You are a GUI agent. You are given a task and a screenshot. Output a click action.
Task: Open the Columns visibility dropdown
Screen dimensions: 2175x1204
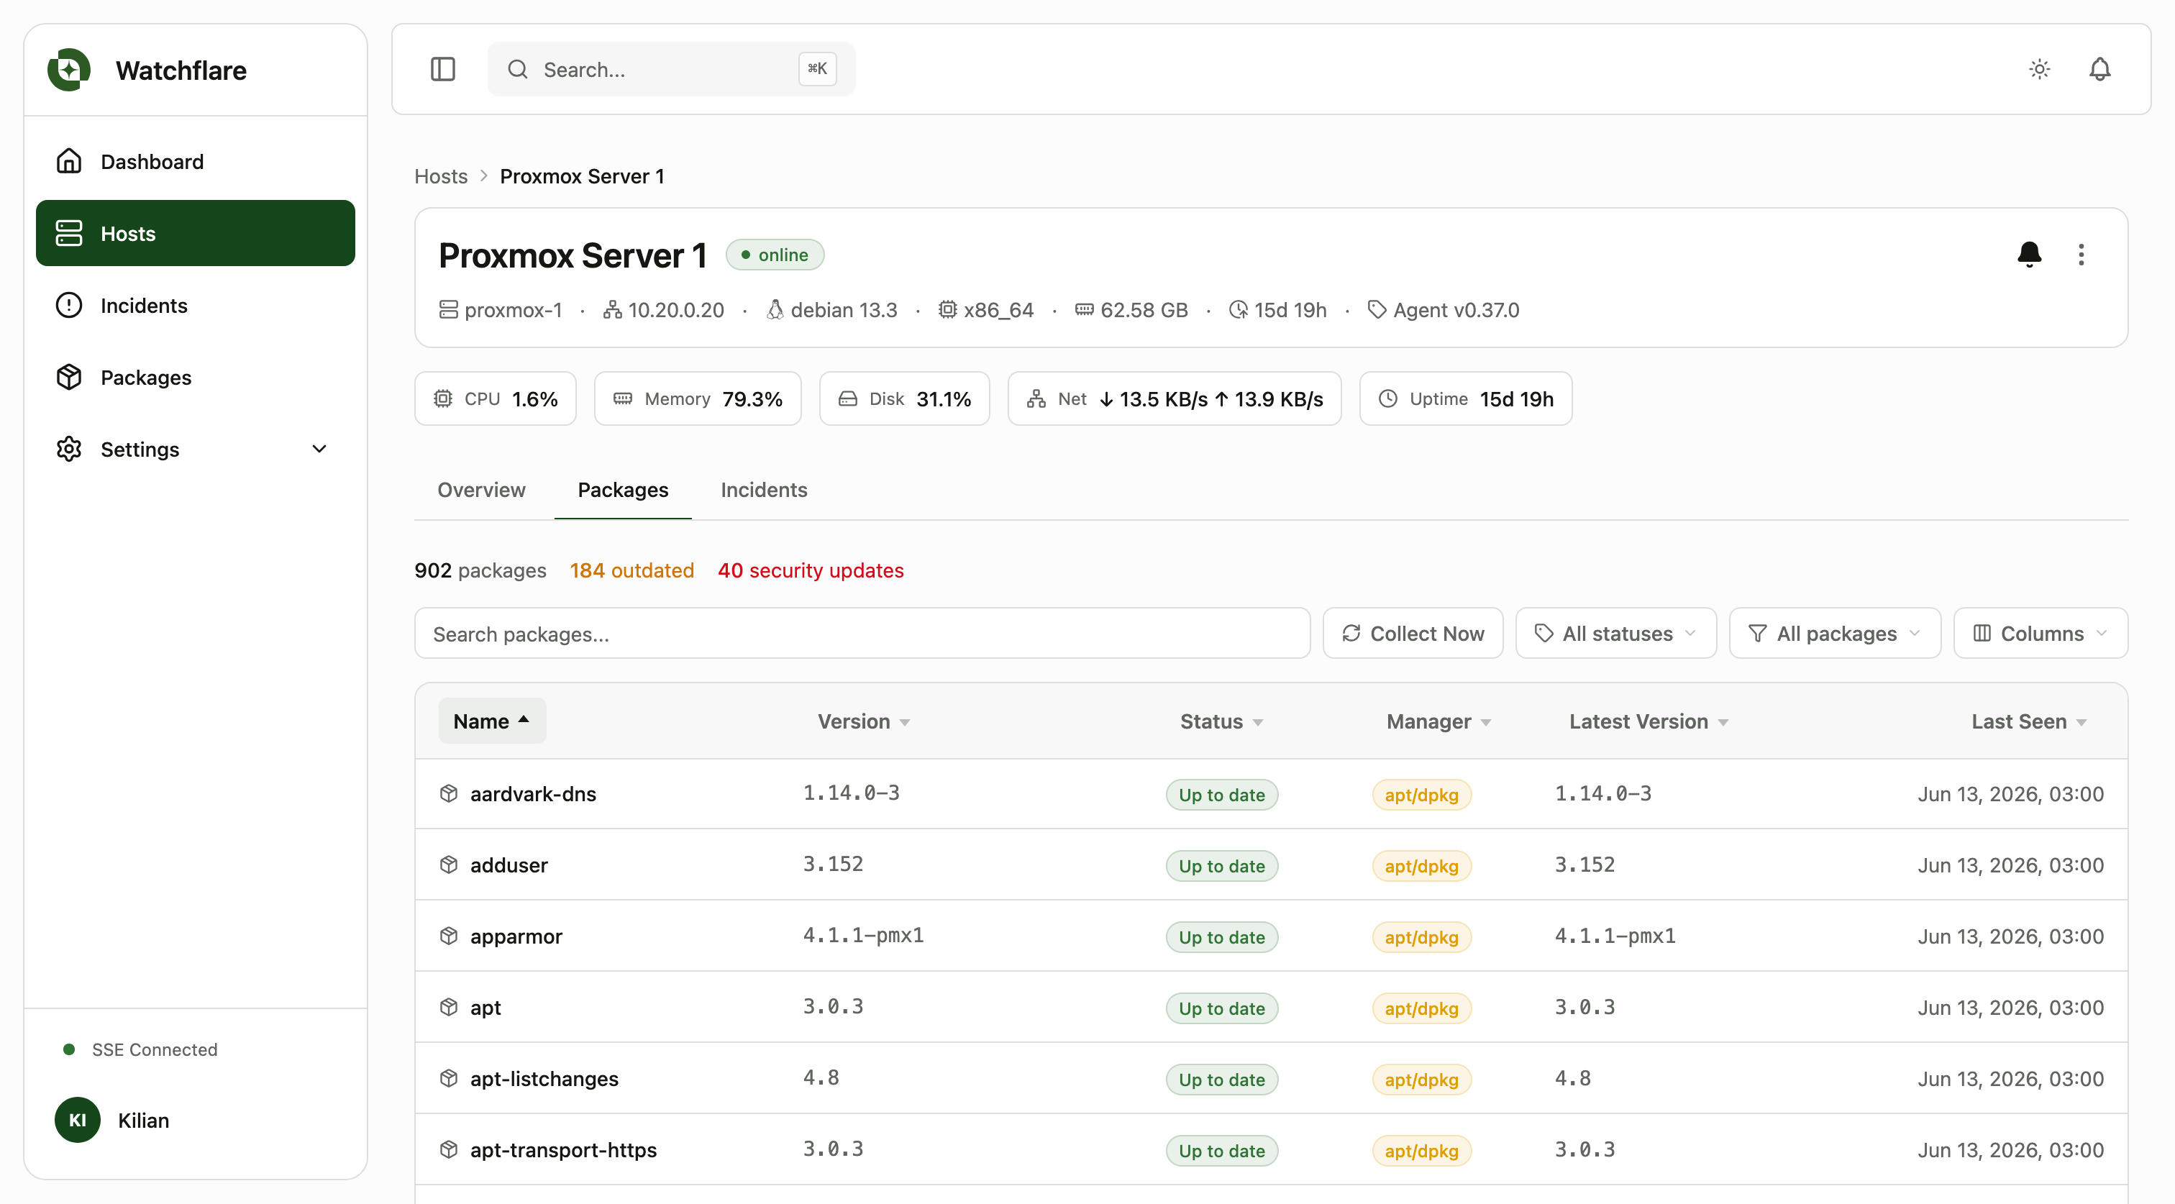(x=2040, y=632)
